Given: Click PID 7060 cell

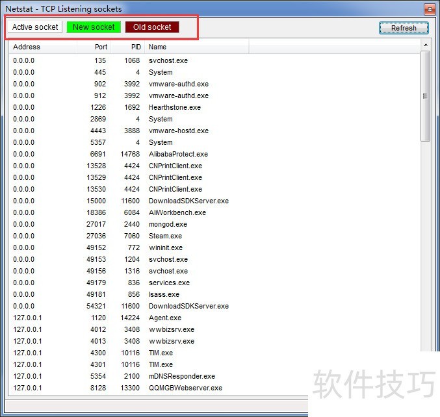Looking at the screenshot, I should [x=131, y=236].
